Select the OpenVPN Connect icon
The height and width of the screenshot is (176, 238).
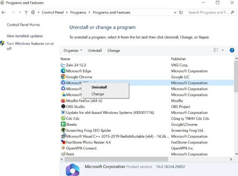(63, 148)
